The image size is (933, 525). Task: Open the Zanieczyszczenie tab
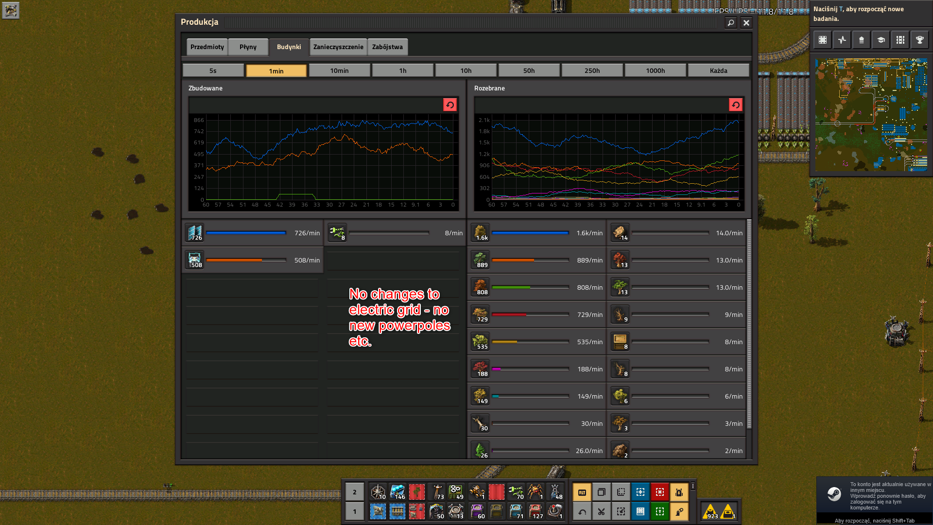338,47
